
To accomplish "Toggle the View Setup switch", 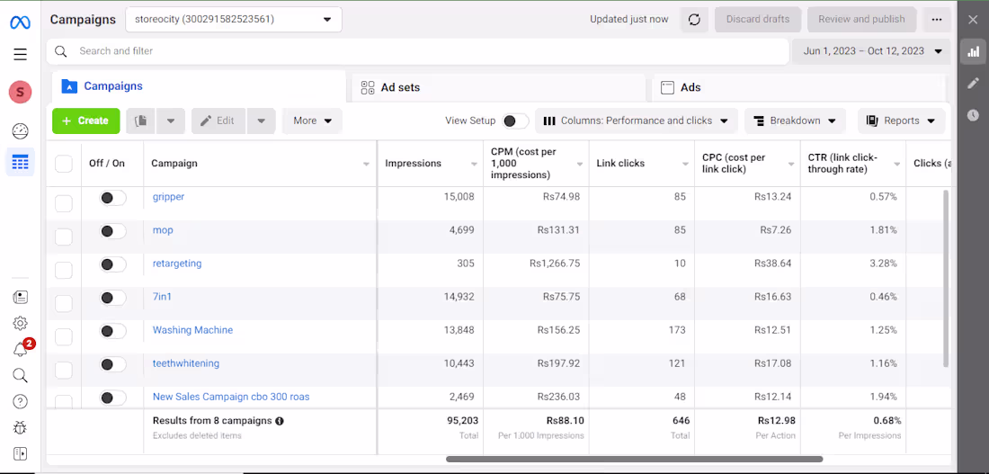I will click(514, 121).
